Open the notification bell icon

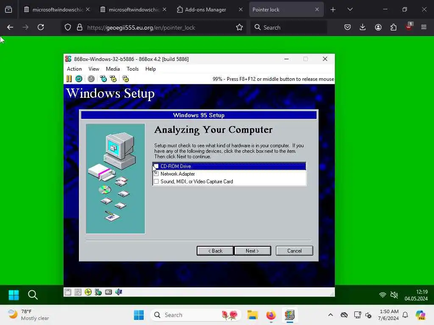pyautogui.click(x=405, y=315)
